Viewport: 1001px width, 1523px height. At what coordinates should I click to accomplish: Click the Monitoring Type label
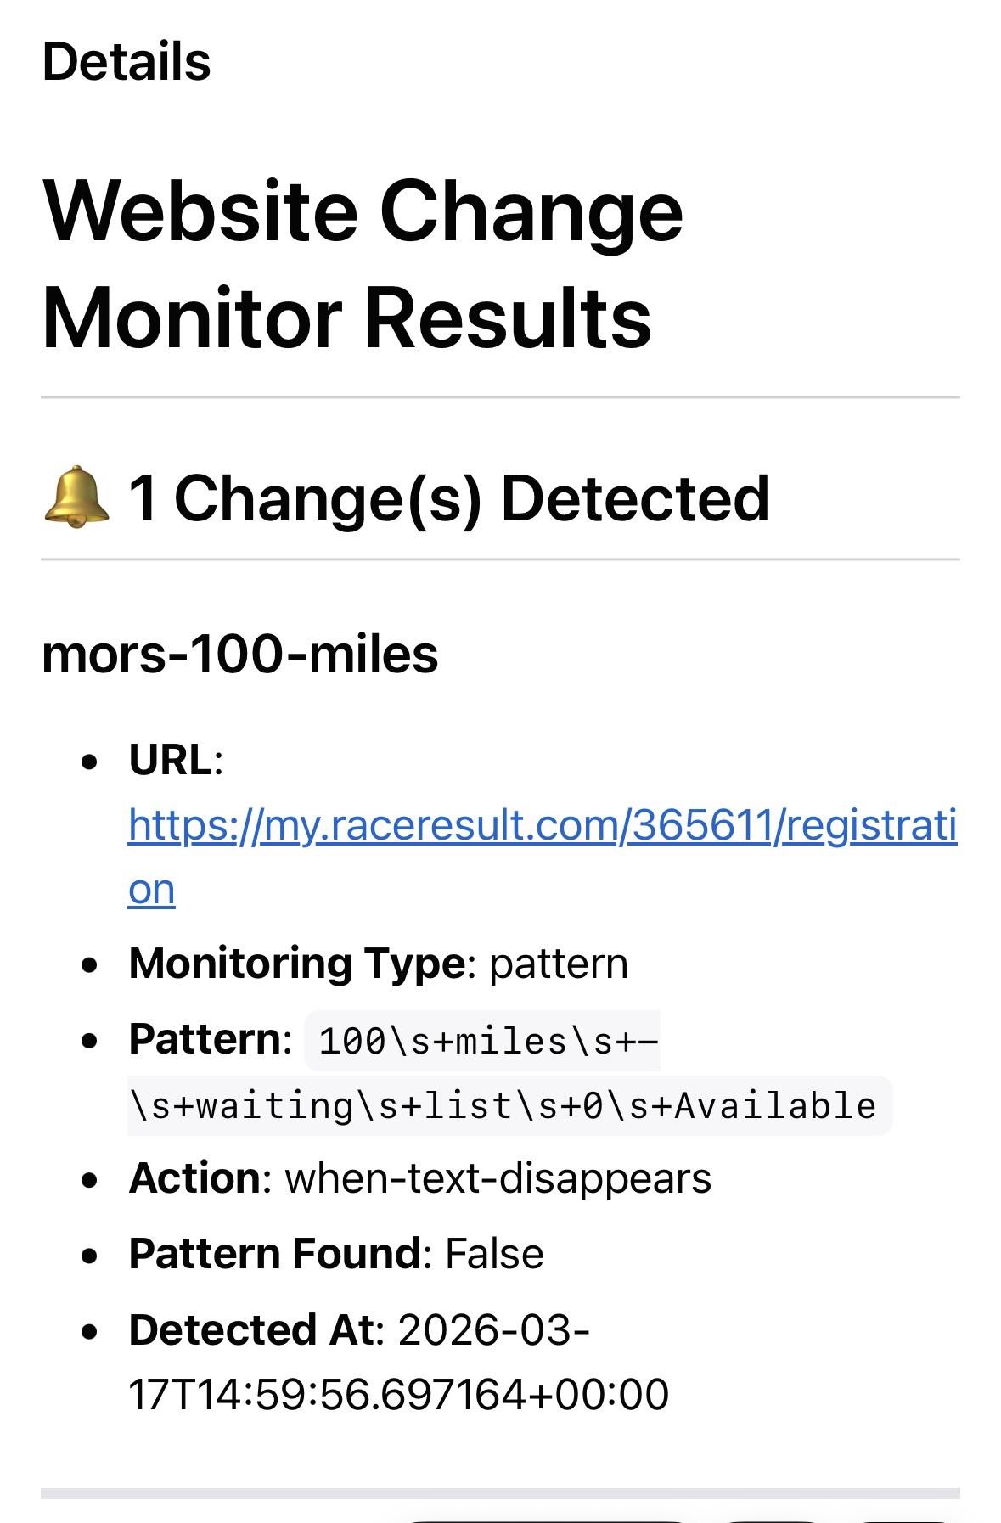coord(297,964)
